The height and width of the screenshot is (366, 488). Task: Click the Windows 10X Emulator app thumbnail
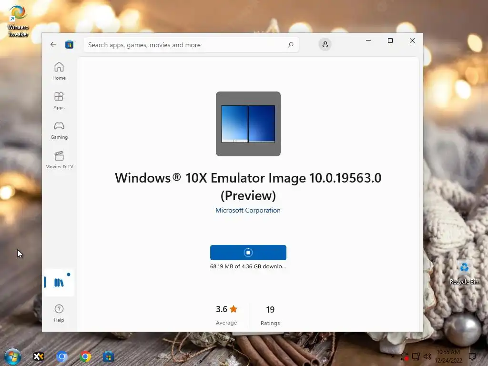[x=248, y=124]
